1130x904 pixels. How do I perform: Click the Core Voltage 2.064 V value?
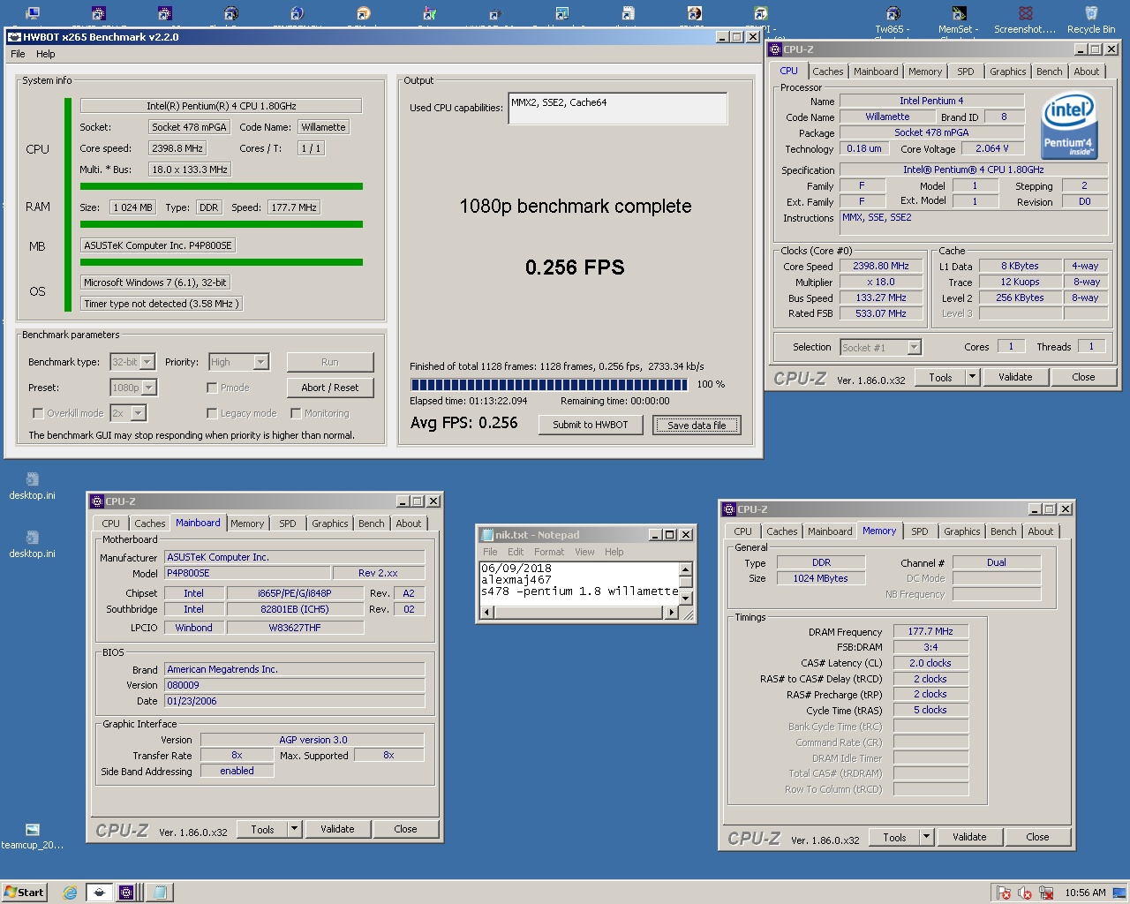pos(992,148)
